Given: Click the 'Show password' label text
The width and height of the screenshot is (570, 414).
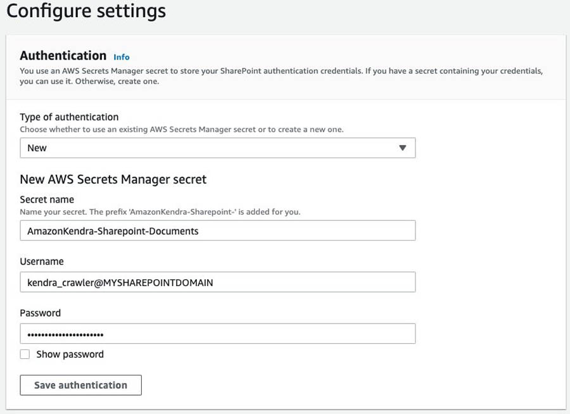Looking at the screenshot, I should (x=70, y=354).
